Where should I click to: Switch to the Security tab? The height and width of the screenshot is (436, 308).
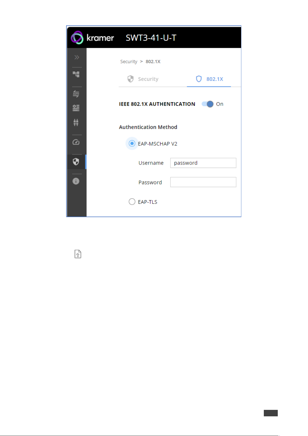143,79
